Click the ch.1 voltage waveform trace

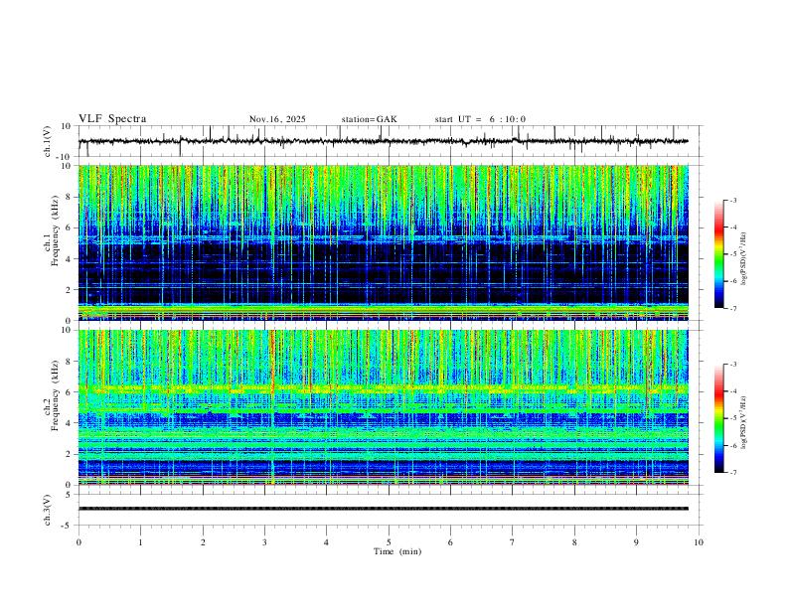[x=383, y=141]
